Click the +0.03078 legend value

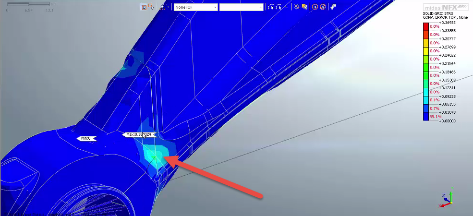point(447,112)
